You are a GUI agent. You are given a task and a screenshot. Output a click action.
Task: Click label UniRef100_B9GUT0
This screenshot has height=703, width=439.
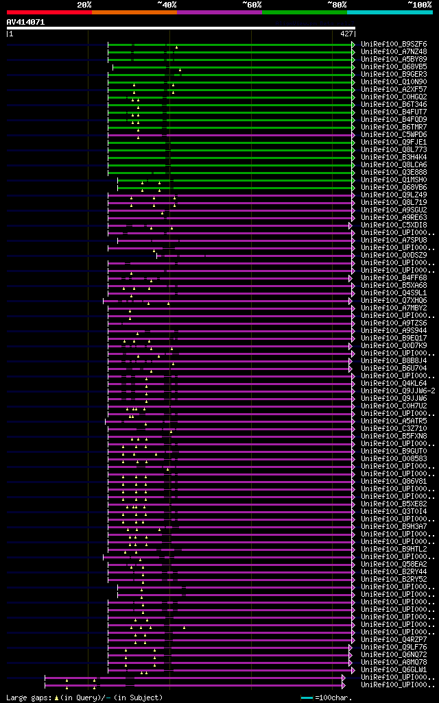pyautogui.click(x=394, y=451)
